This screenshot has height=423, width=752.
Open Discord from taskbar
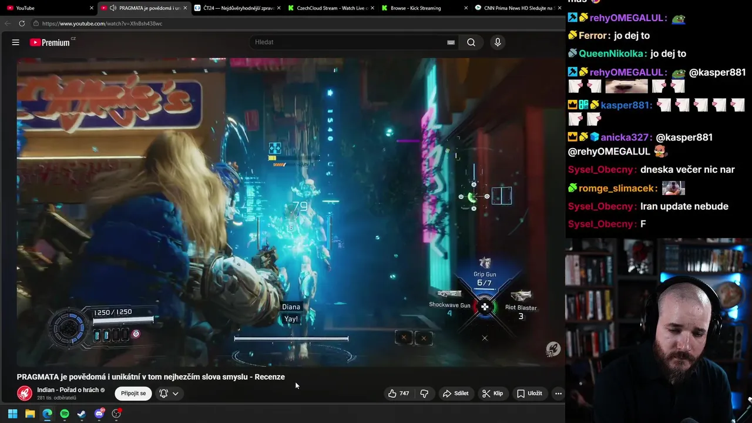pos(99,414)
